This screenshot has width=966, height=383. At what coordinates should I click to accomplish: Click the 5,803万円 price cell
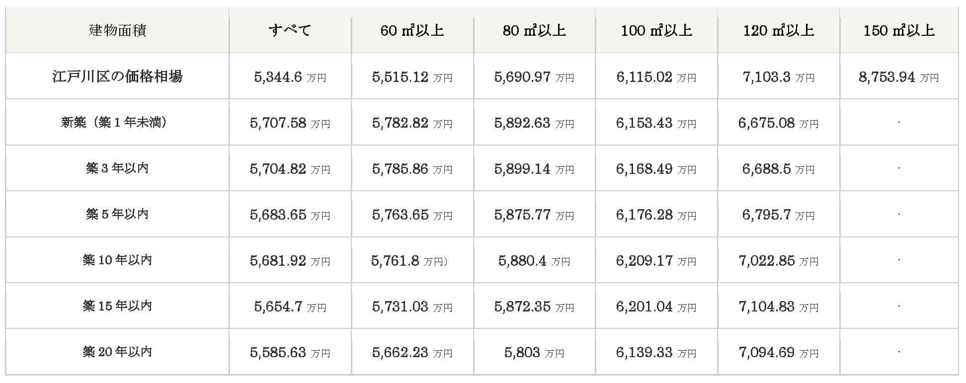[x=535, y=352]
